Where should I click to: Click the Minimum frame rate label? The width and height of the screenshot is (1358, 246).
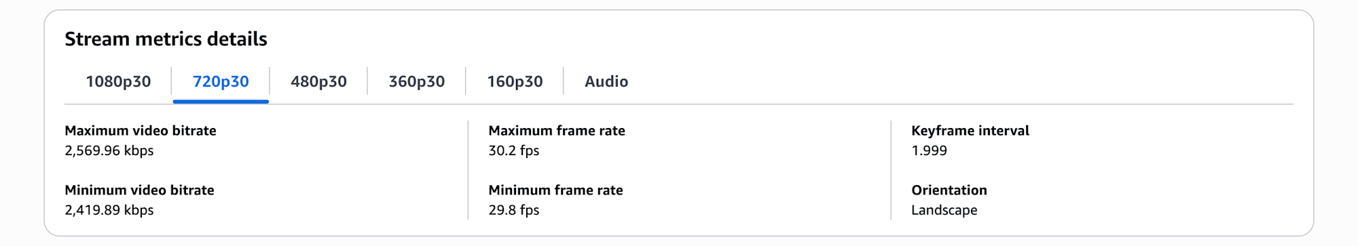pyautogui.click(x=555, y=190)
